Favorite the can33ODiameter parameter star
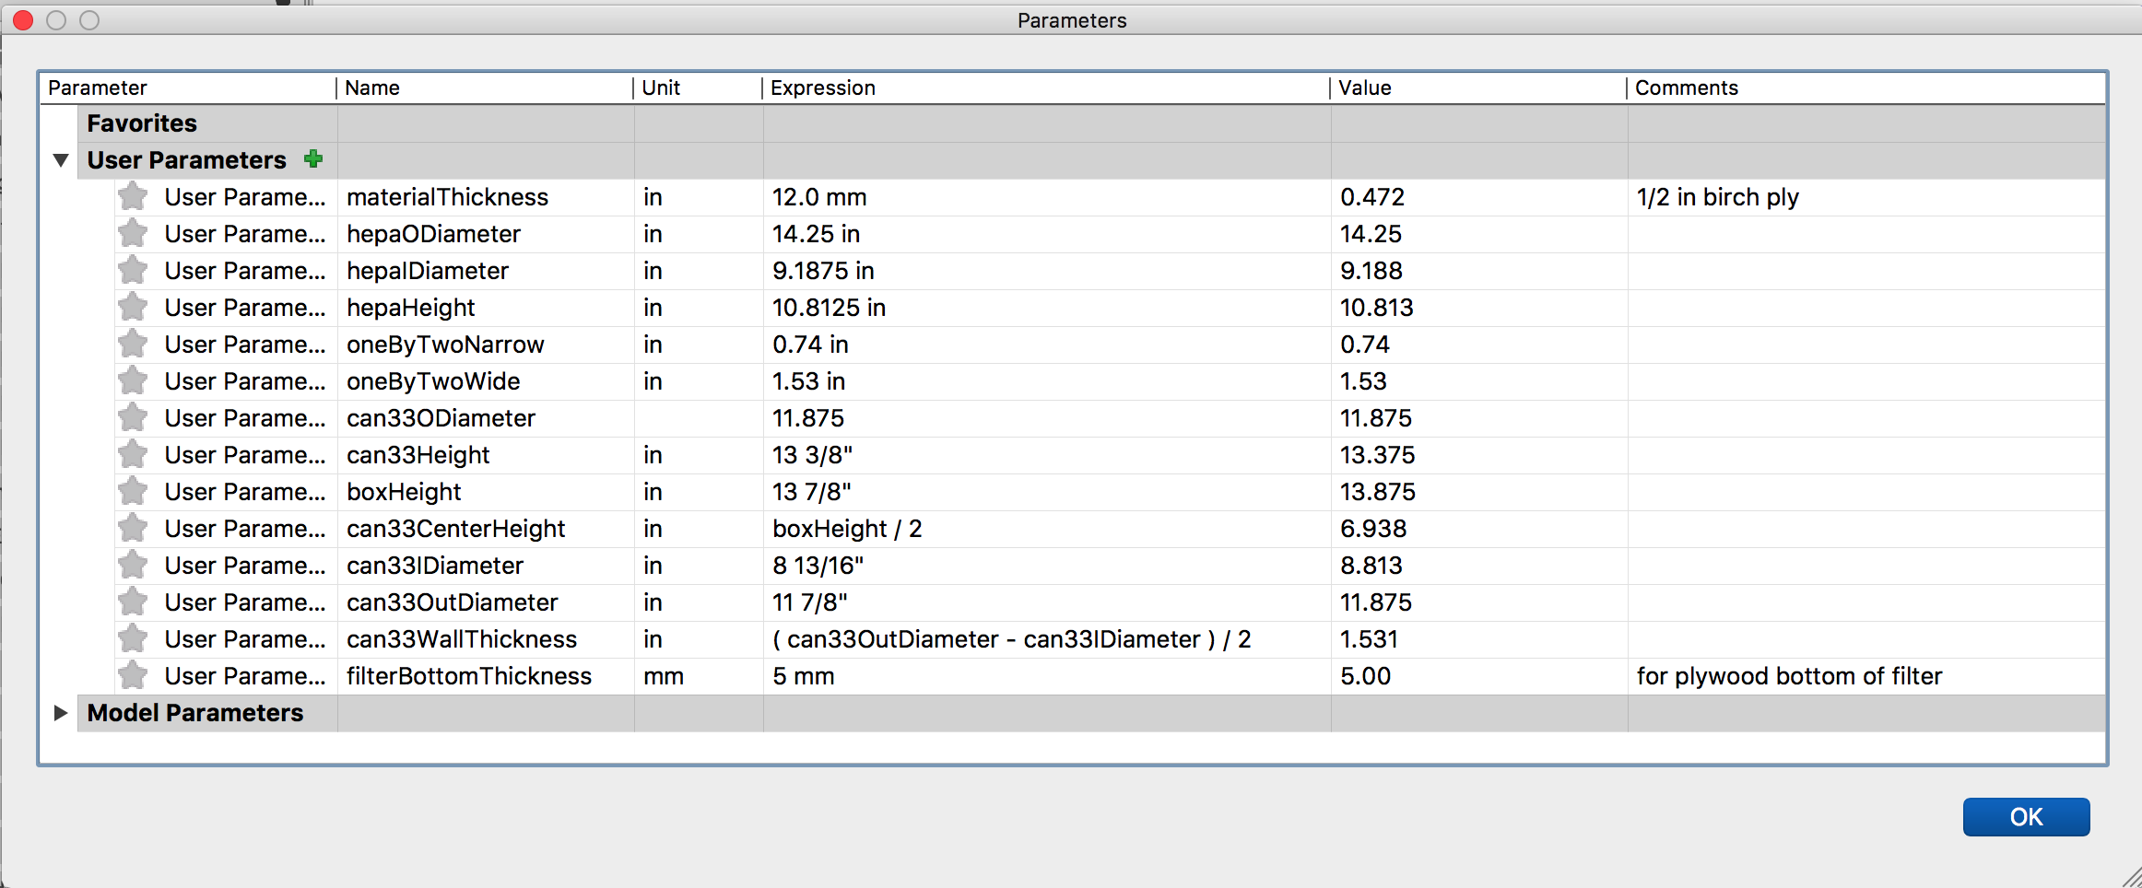This screenshot has width=2142, height=888. click(133, 417)
